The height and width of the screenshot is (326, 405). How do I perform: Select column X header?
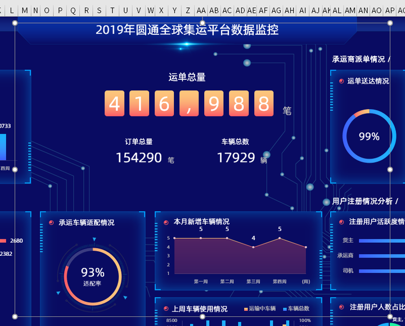pyautogui.click(x=161, y=11)
